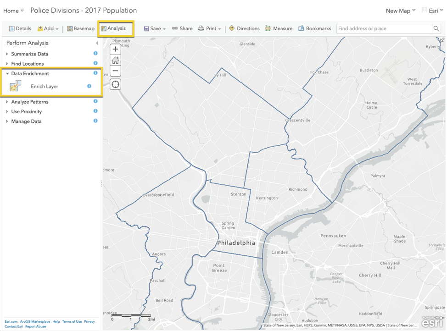Click info icon for Find Locations
Image resolution: width=447 pixels, height=331 pixels.
(x=95, y=63)
